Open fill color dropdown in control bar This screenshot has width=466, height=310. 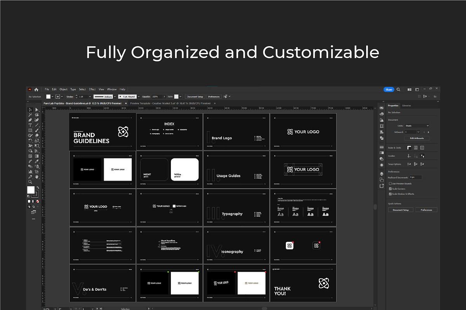point(53,96)
